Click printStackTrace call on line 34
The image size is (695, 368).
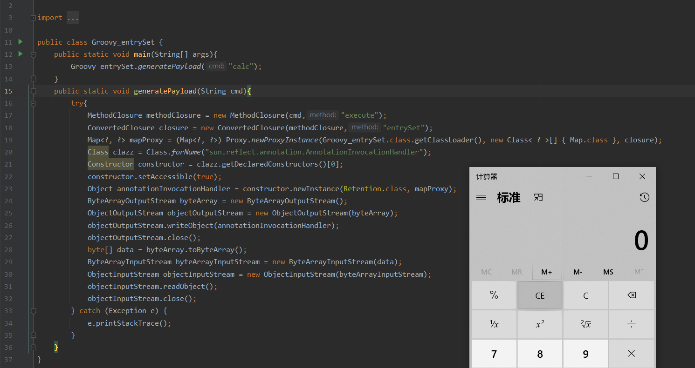click(x=127, y=323)
